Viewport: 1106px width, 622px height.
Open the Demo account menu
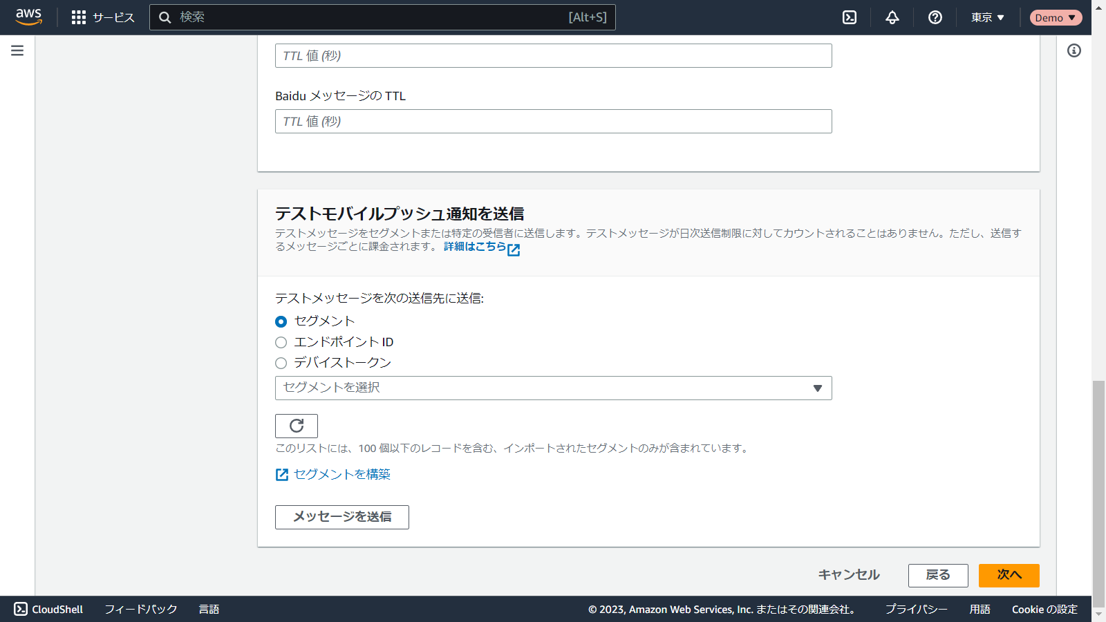tap(1055, 17)
